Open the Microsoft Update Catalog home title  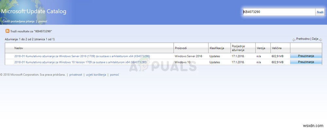(34, 11)
